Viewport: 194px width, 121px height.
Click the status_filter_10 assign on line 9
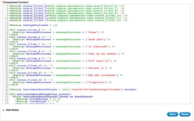coord(68,16)
